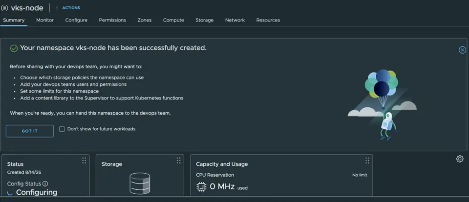Click 'Choose which storage policies' line

82,78
